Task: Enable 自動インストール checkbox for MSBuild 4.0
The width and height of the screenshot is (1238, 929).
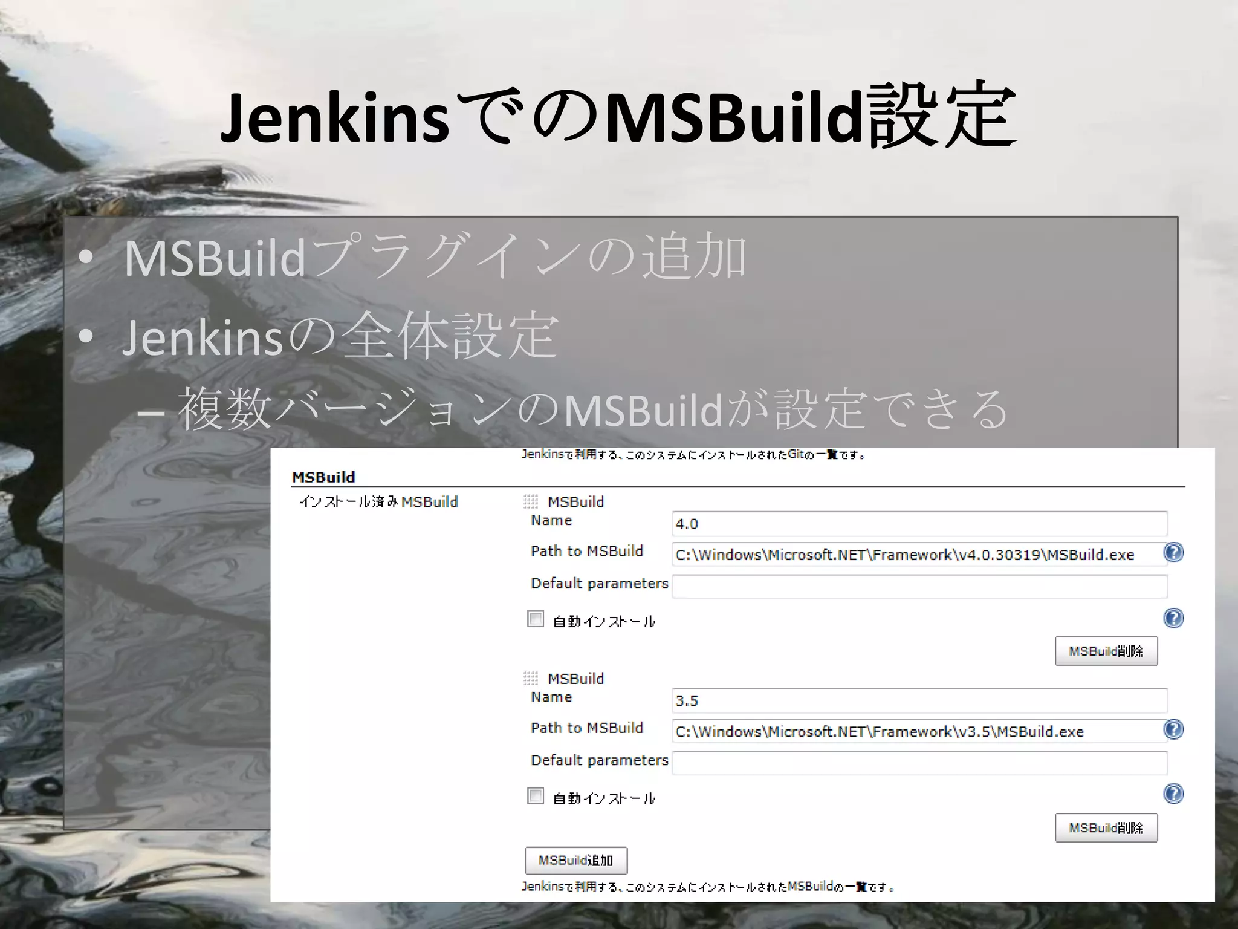Action: [536, 619]
